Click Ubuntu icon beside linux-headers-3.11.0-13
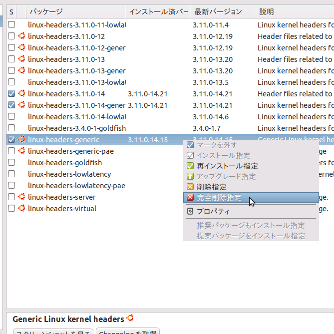 click(21, 59)
